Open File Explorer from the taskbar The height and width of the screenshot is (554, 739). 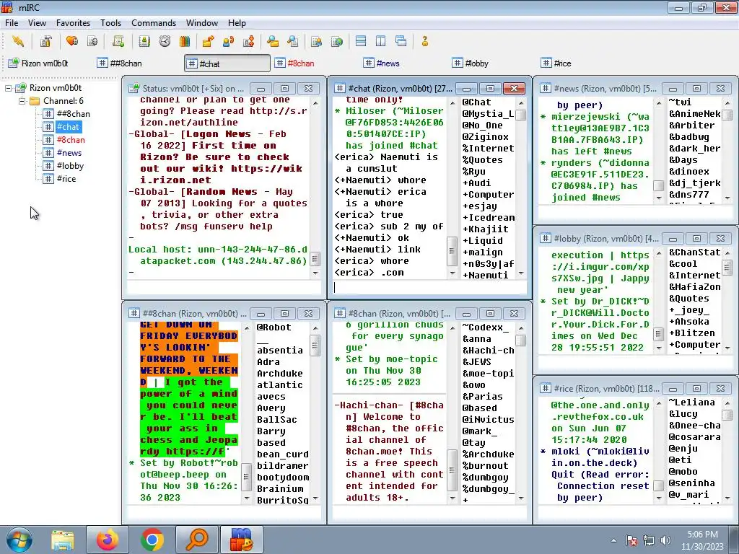tap(63, 540)
